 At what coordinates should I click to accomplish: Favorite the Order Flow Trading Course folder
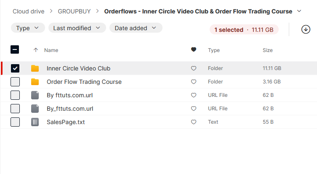tap(194, 82)
